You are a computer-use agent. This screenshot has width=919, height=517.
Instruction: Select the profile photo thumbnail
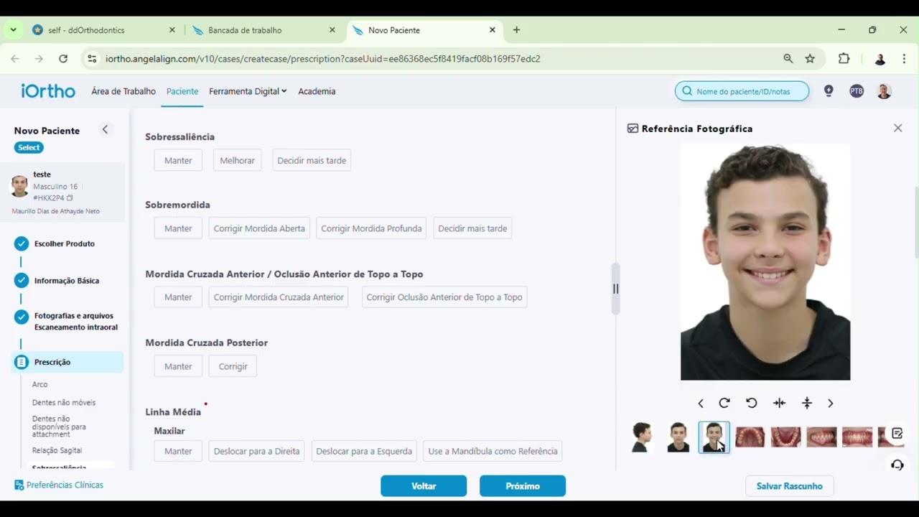(x=643, y=437)
